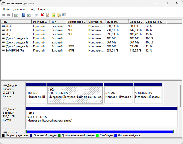
Task: Select the (C:) partition block on Disk 0
Action: (75, 95)
